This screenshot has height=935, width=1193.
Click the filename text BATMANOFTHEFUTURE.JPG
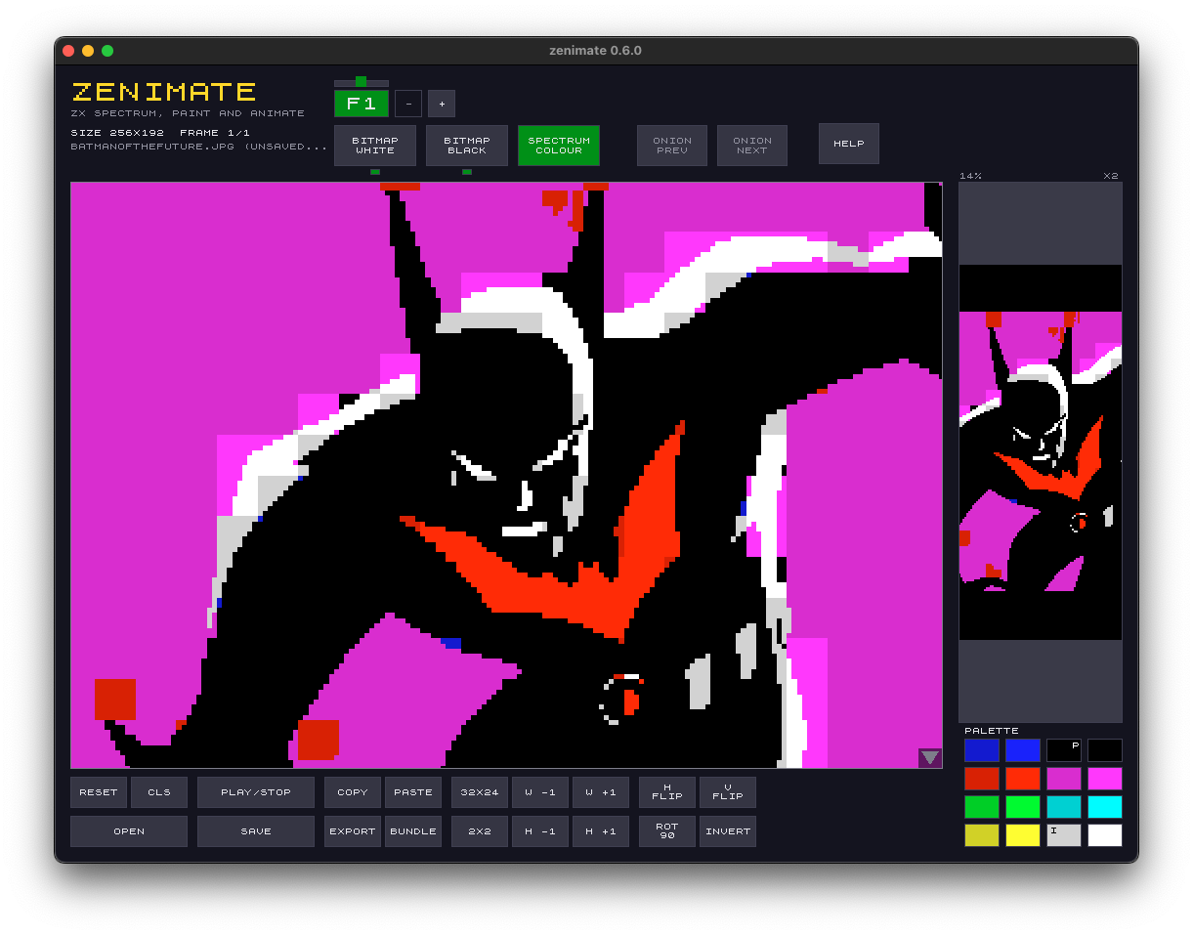click(x=153, y=147)
